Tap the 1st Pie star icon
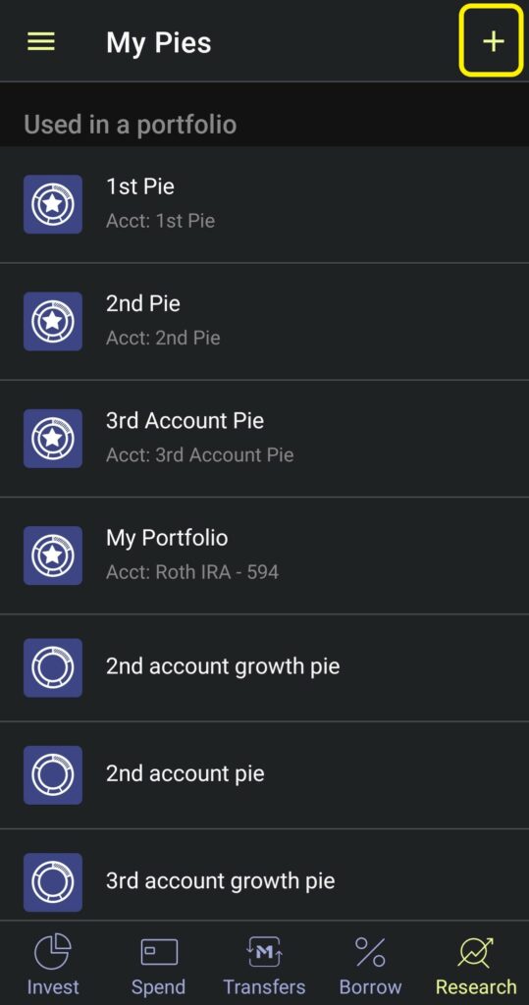The width and height of the screenshot is (529, 1005). pyautogui.click(x=53, y=204)
